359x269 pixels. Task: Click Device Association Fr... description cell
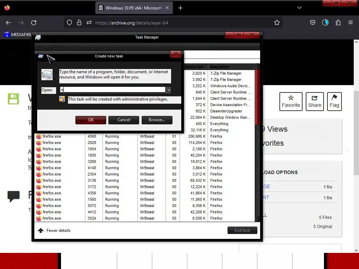(230, 105)
